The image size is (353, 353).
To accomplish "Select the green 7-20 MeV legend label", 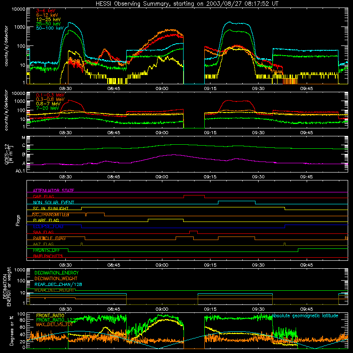I will coord(48,108).
